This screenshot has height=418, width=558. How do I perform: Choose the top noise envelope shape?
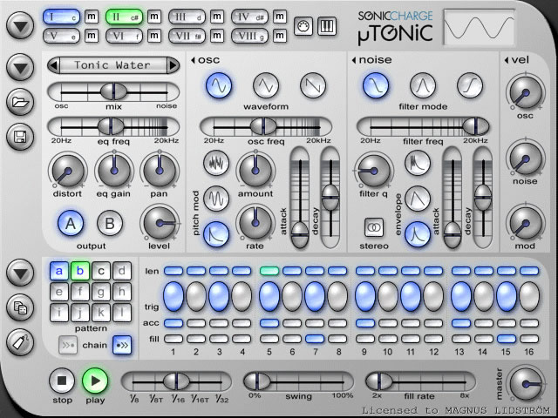(418, 163)
